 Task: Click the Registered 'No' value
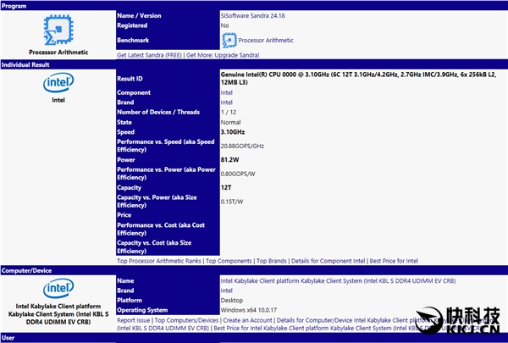pyautogui.click(x=224, y=25)
